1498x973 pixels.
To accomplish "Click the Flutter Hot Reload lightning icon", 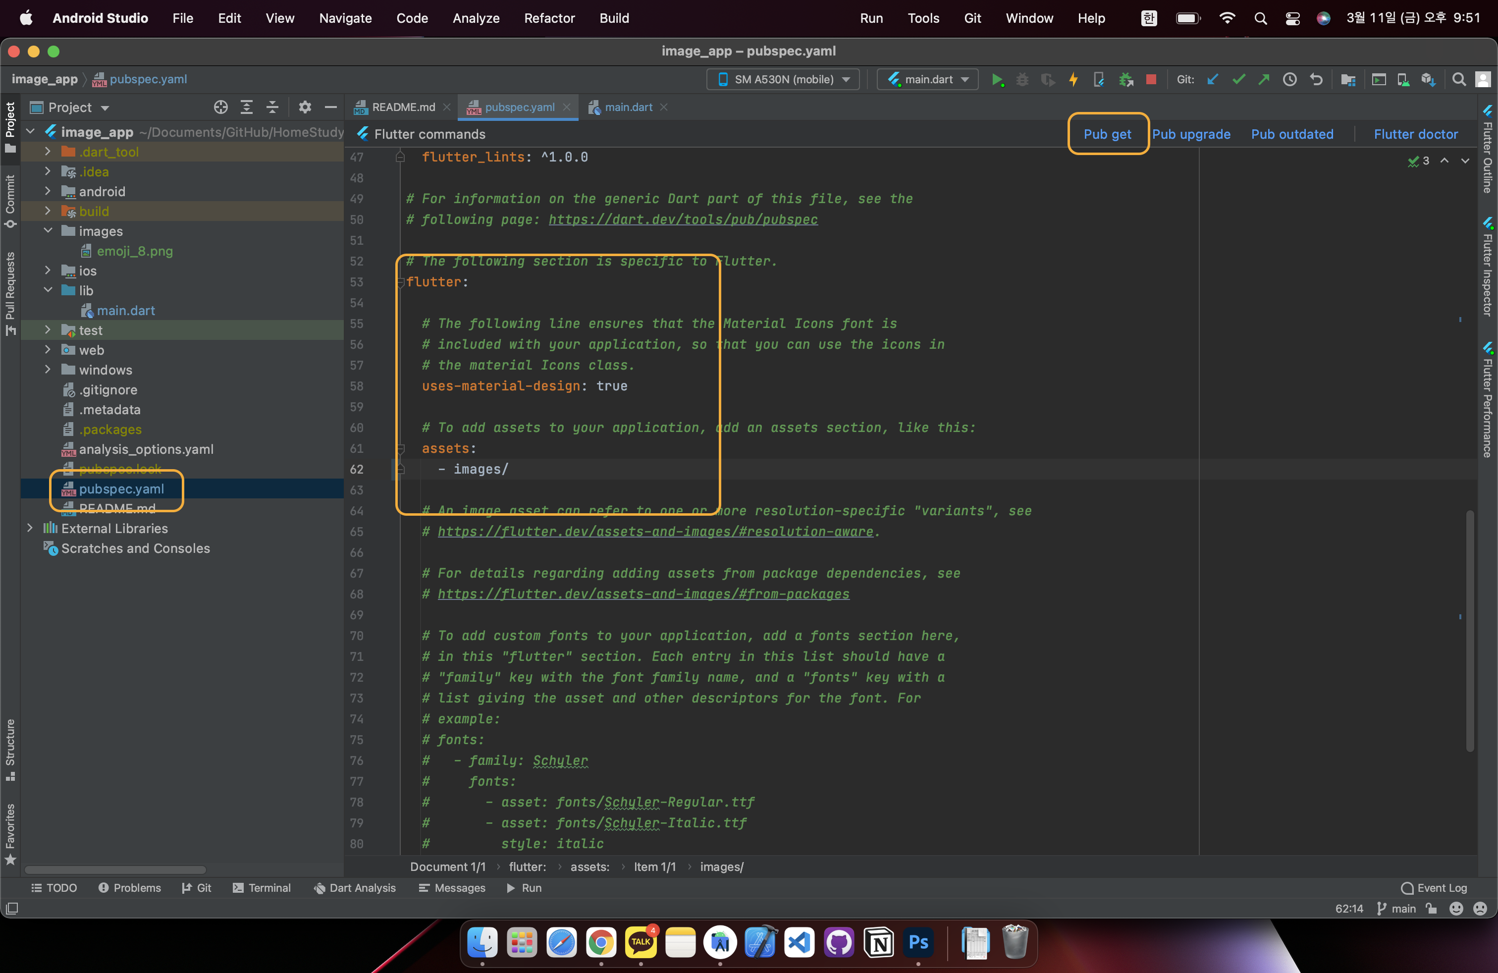I will point(1073,79).
